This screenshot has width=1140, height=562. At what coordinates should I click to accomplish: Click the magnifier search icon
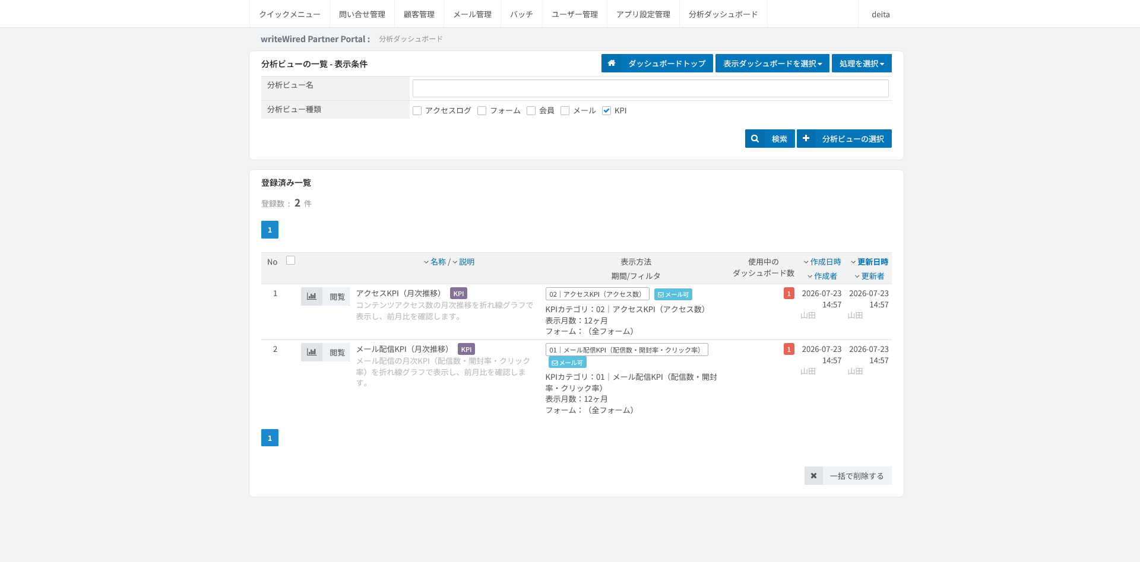755,139
